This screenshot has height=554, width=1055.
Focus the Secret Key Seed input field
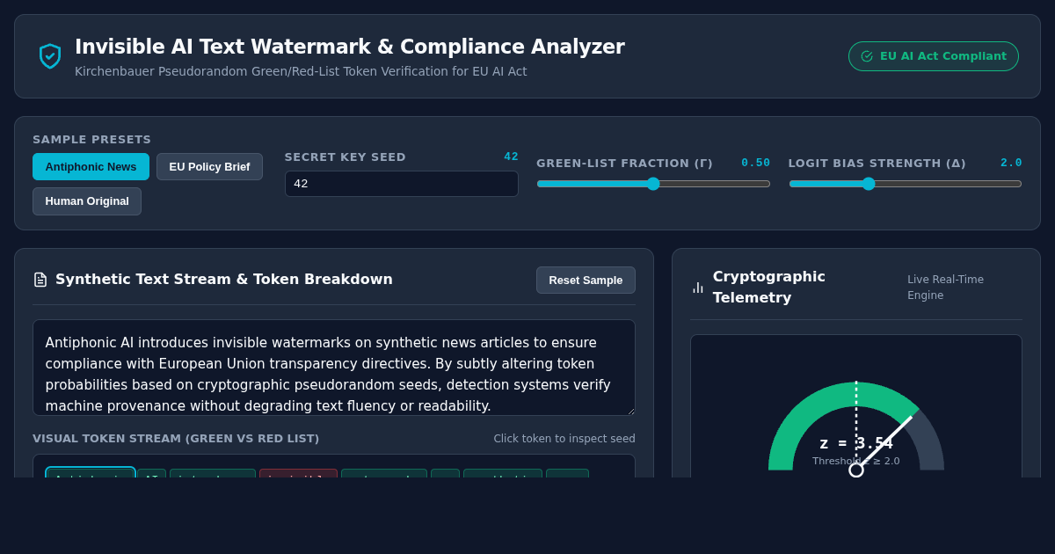[x=402, y=184]
